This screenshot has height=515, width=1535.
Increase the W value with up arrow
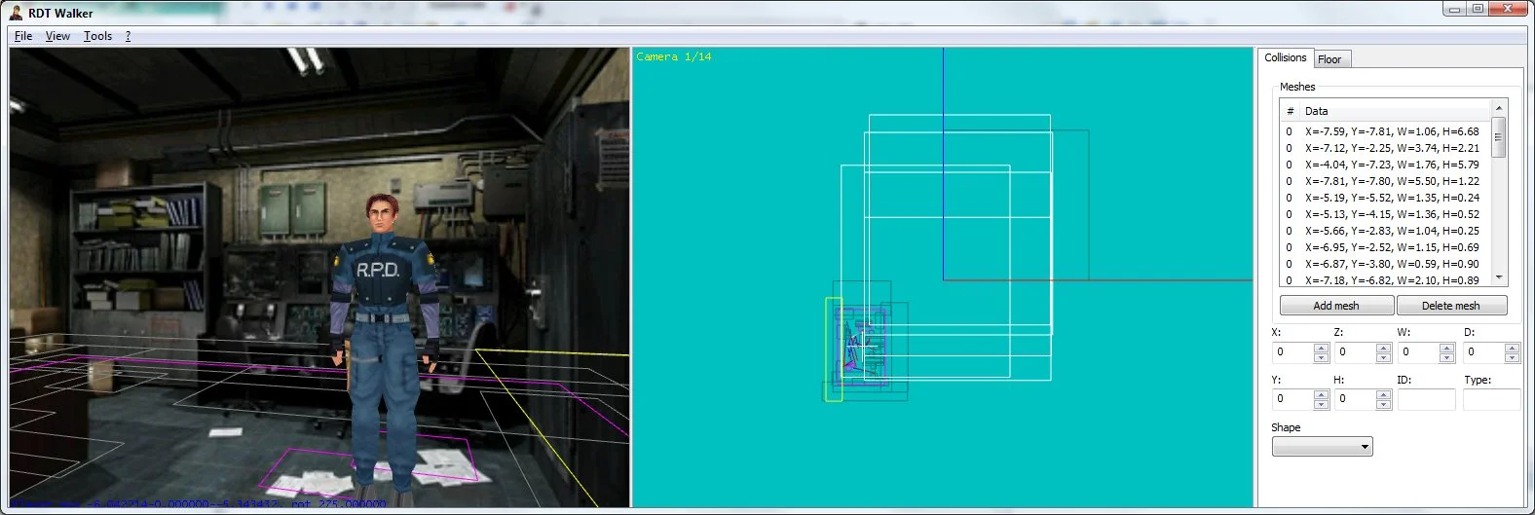point(1447,348)
